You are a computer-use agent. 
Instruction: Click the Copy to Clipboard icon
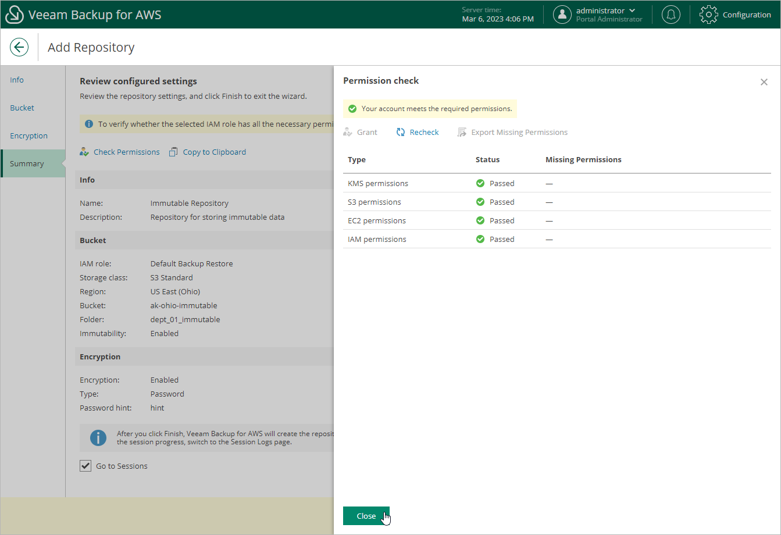173,151
